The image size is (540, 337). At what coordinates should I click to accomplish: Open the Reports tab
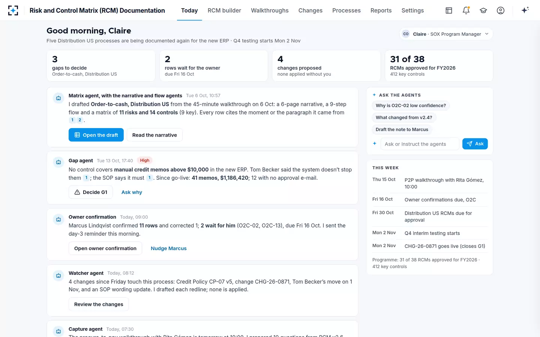point(381,10)
